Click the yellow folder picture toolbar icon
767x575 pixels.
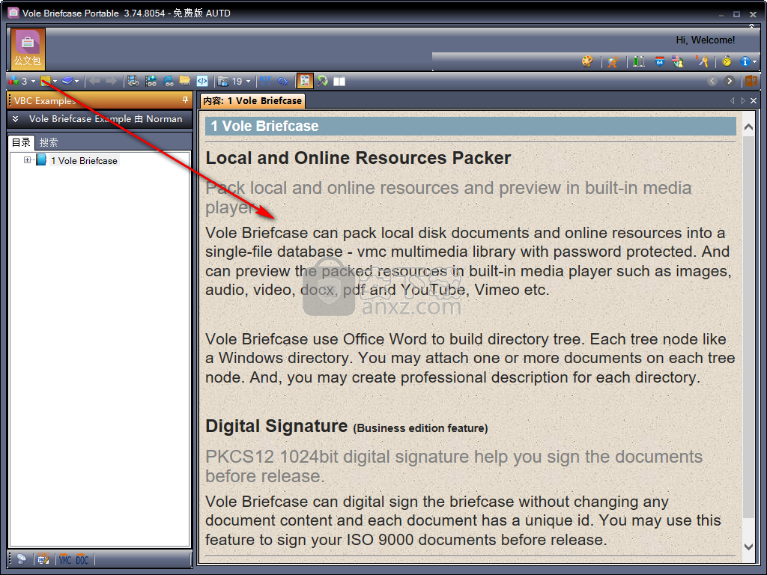coord(46,81)
